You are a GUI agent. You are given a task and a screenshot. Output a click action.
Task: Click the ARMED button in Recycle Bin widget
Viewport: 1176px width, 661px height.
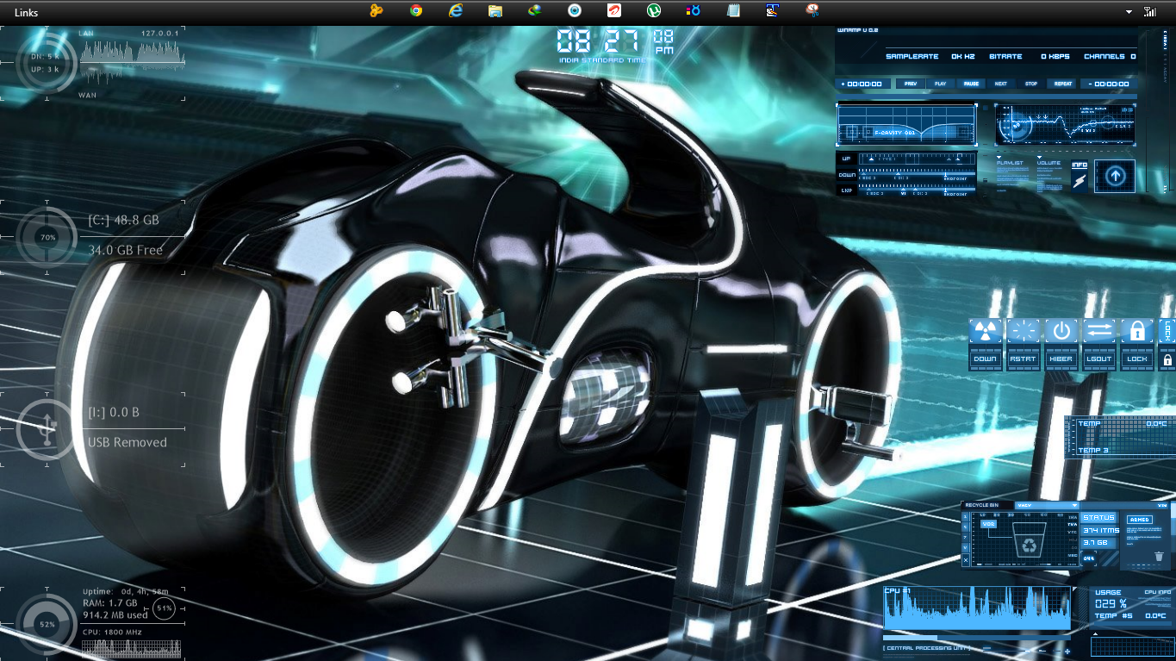tap(1139, 520)
